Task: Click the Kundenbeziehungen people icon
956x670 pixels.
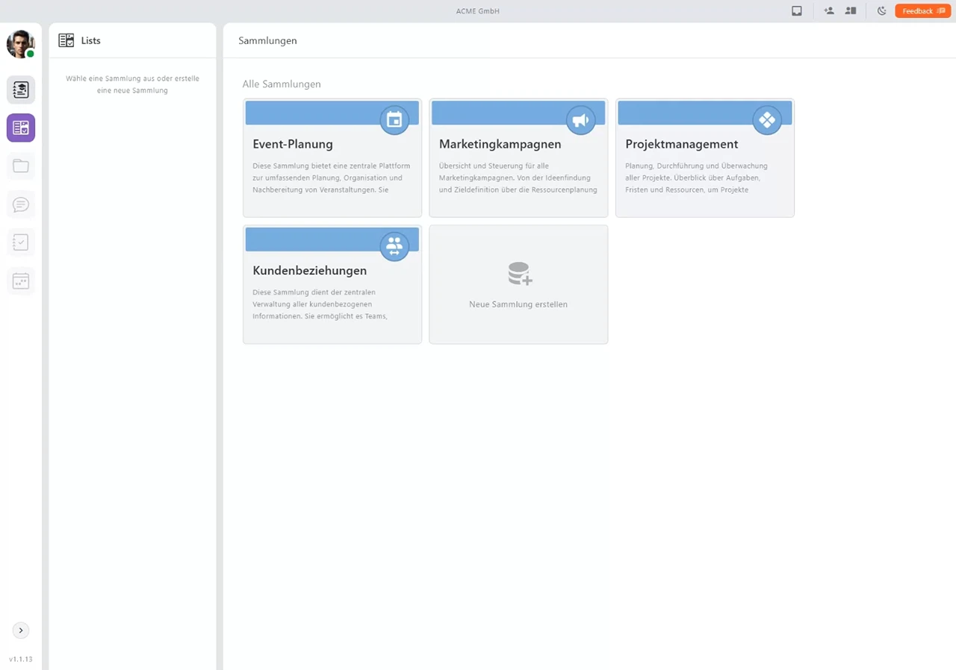Action: (x=394, y=246)
